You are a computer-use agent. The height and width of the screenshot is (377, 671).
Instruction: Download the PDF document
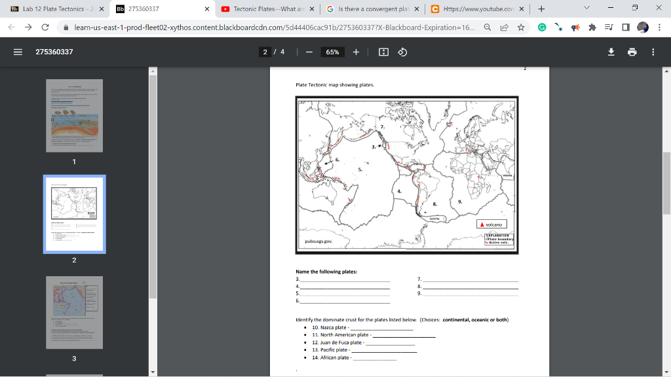point(611,51)
